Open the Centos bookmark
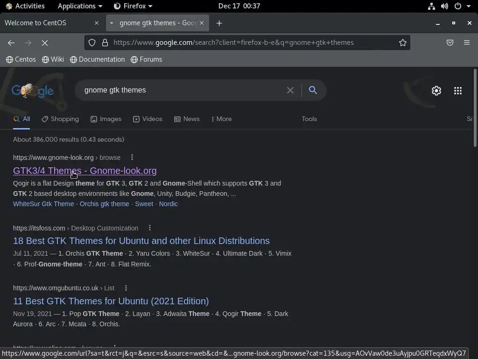478x359 pixels. [x=21, y=59]
